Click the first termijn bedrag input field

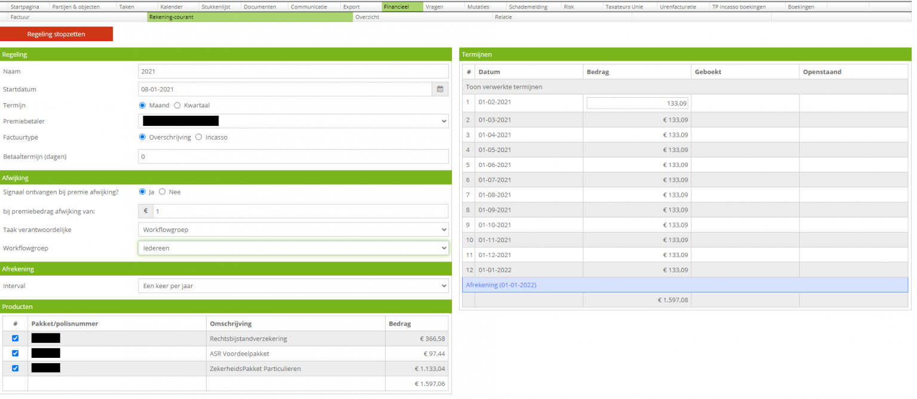637,103
